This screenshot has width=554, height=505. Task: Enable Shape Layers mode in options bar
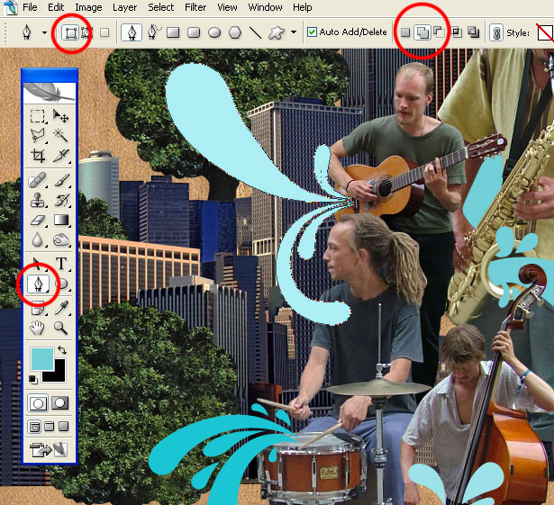click(70, 32)
